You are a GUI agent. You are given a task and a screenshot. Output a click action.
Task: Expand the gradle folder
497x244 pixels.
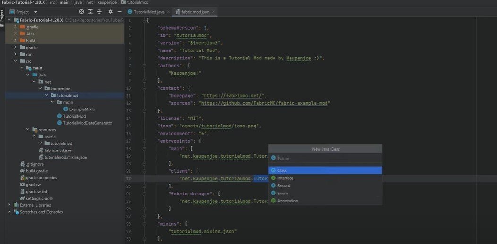[x=15, y=48]
